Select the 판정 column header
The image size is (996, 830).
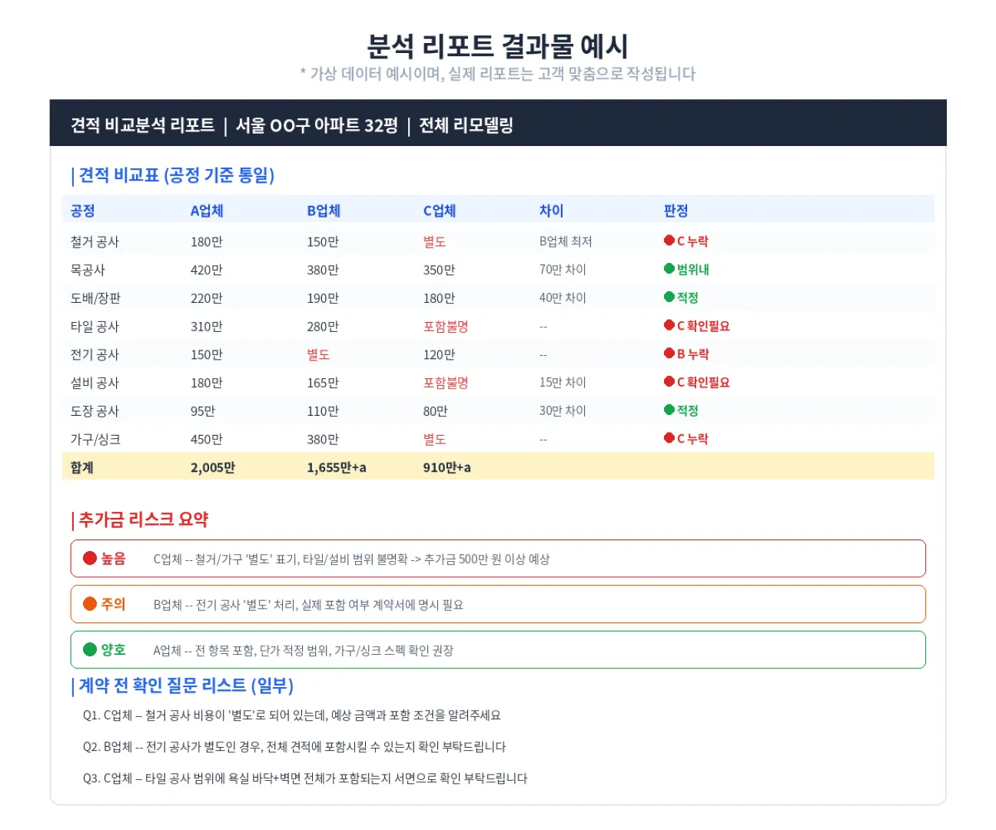676,210
